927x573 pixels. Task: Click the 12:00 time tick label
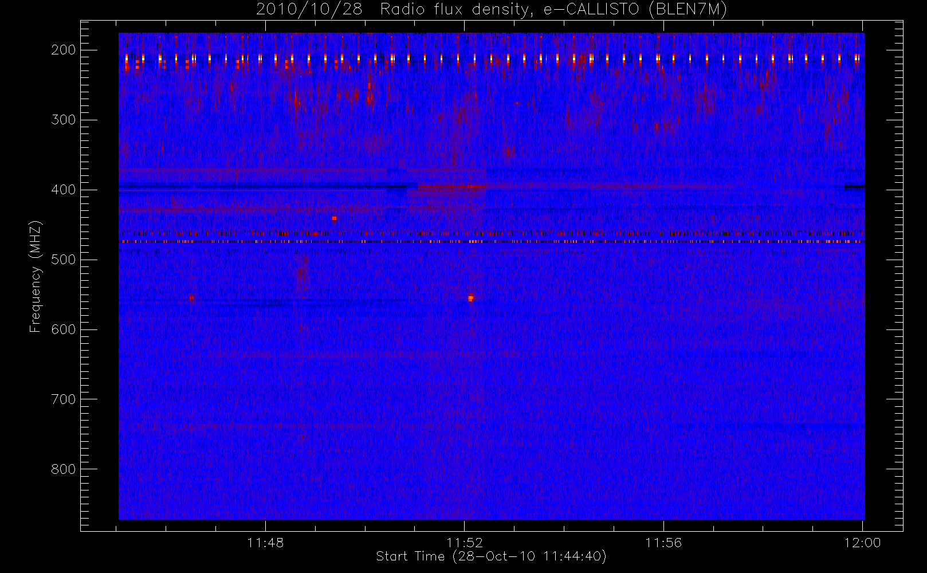862,543
